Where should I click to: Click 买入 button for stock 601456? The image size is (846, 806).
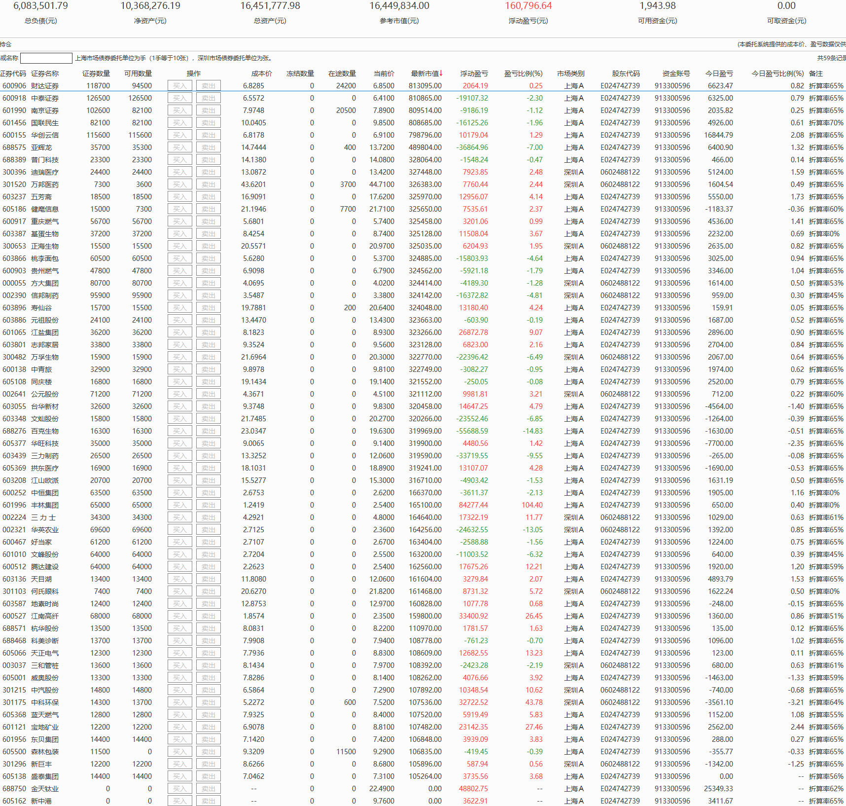(180, 123)
